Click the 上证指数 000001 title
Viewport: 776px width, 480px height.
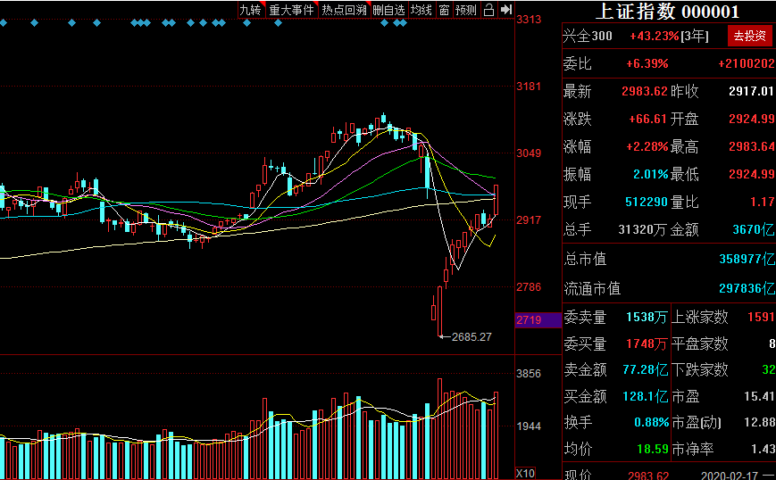[667, 12]
